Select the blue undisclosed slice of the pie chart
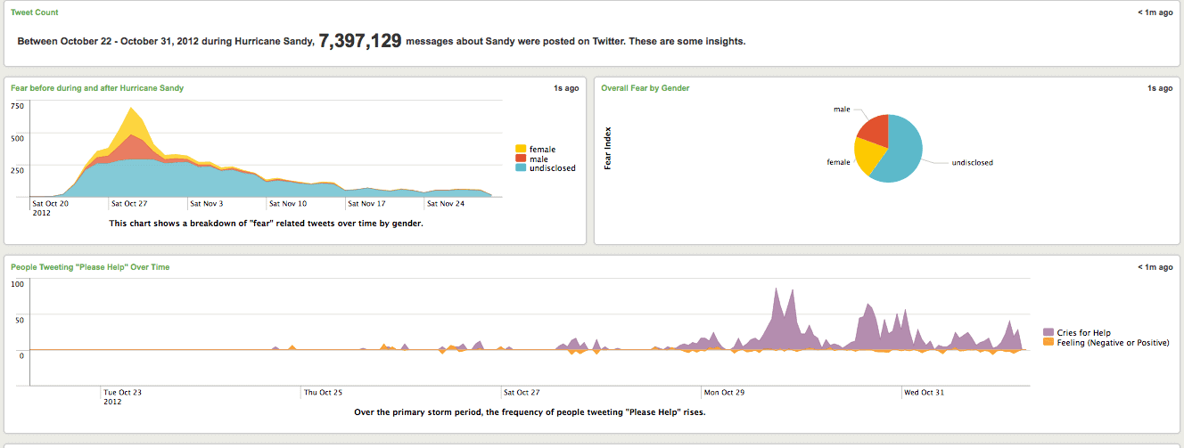This screenshot has width=1184, height=448. tap(900, 151)
